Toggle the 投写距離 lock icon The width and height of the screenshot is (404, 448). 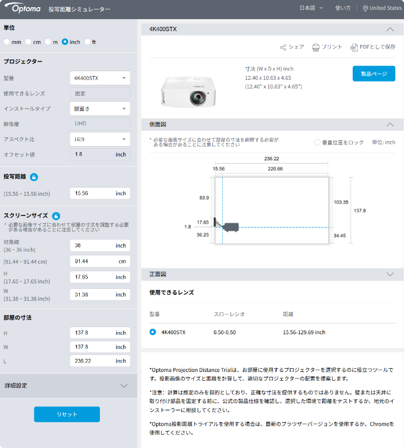[x=34, y=177]
